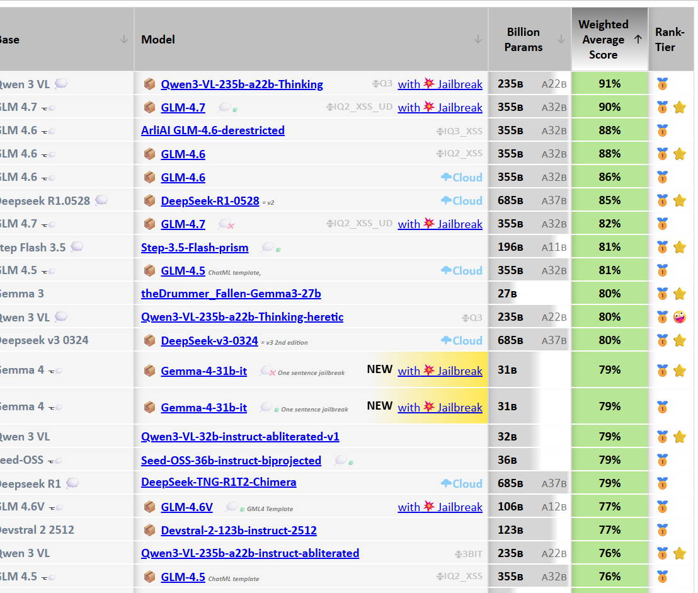Click the box icon beside Qwen3-VL-235b-a22b-Thinking
This screenshot has width=698, height=593.
149,84
